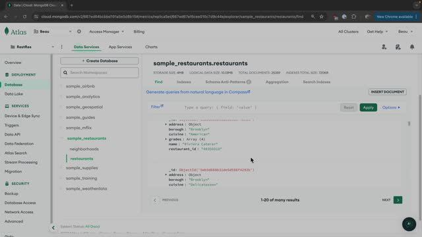Switch to the App Services tab
The image size is (422, 237).
point(120,47)
